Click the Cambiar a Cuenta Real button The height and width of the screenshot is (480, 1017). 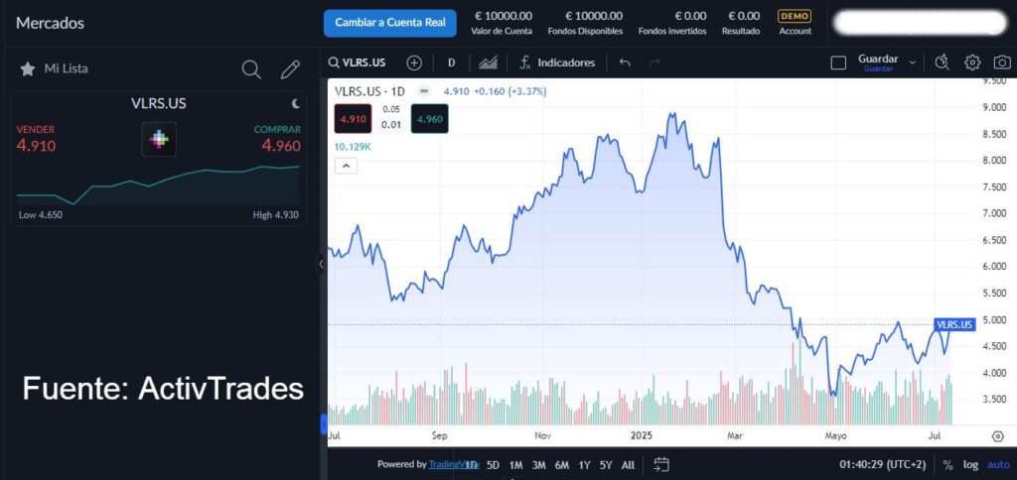click(x=389, y=22)
